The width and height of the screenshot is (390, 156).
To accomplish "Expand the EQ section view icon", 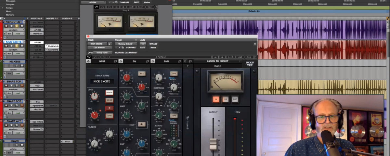I will click(148, 61).
